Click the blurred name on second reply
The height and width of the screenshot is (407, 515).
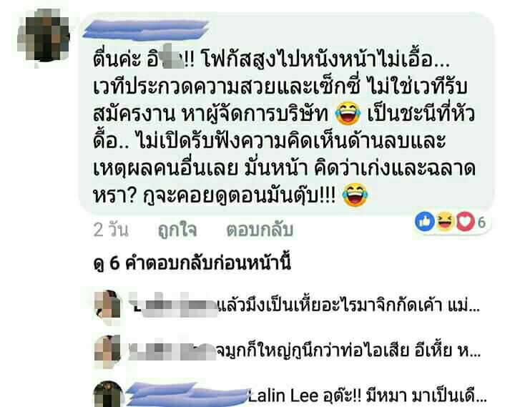172,350
